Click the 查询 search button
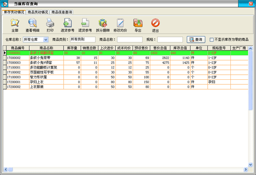Viewport: 256px width, 175px height. [196, 40]
